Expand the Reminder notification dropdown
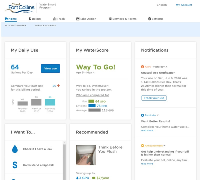Image resolution: width=200 pixels, height=180 pixels. pos(158,115)
